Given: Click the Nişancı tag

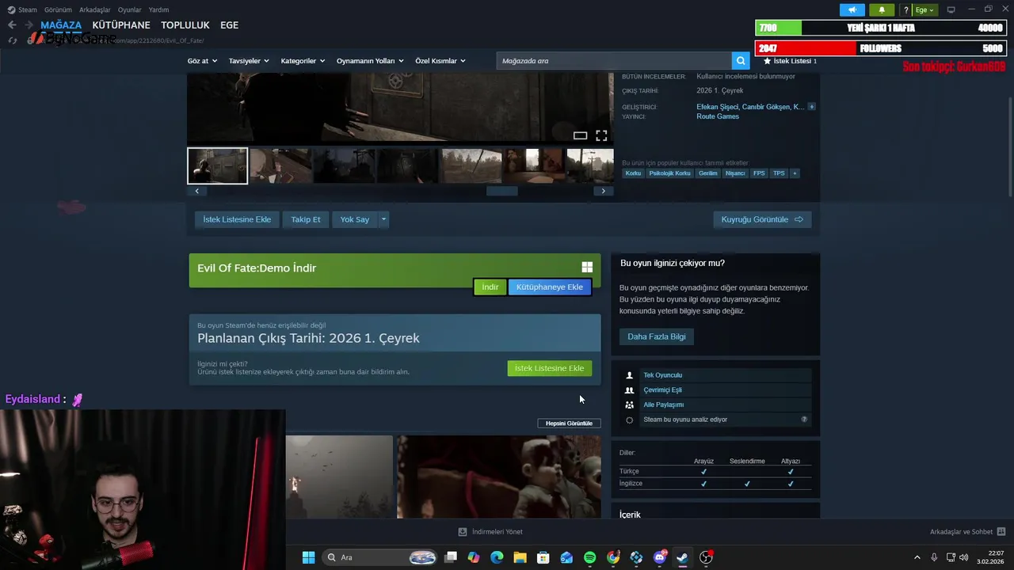Looking at the screenshot, I should 735,173.
